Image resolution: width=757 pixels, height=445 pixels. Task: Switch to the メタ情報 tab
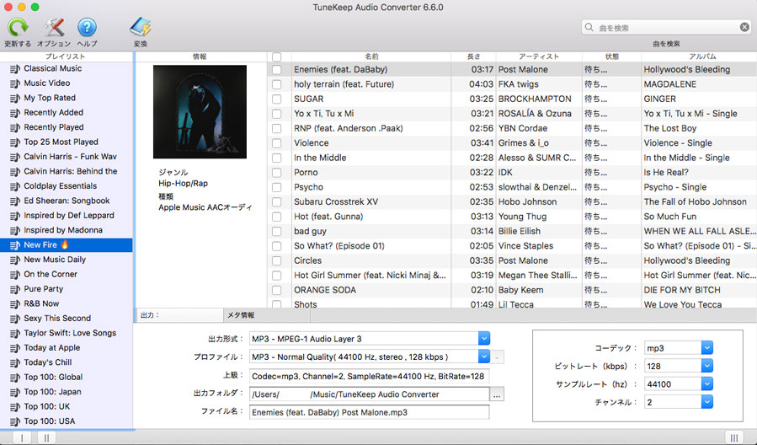[266, 315]
